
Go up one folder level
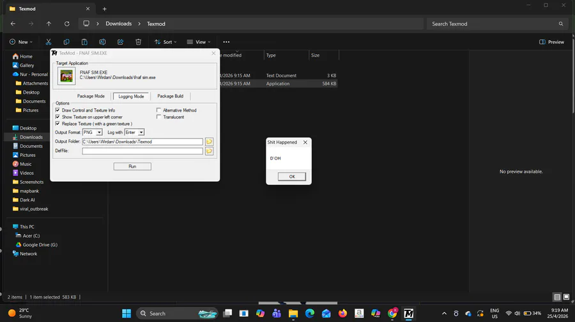tap(49, 24)
